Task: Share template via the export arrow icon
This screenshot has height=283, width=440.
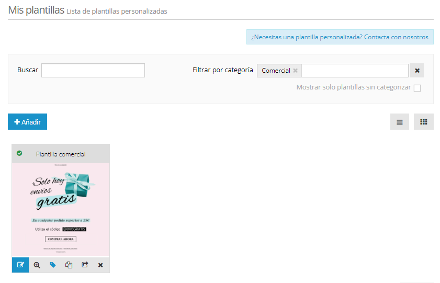Action: pyautogui.click(x=85, y=265)
